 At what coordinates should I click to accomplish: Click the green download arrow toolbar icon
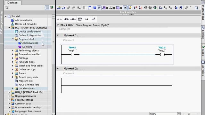click(x=155, y=8)
